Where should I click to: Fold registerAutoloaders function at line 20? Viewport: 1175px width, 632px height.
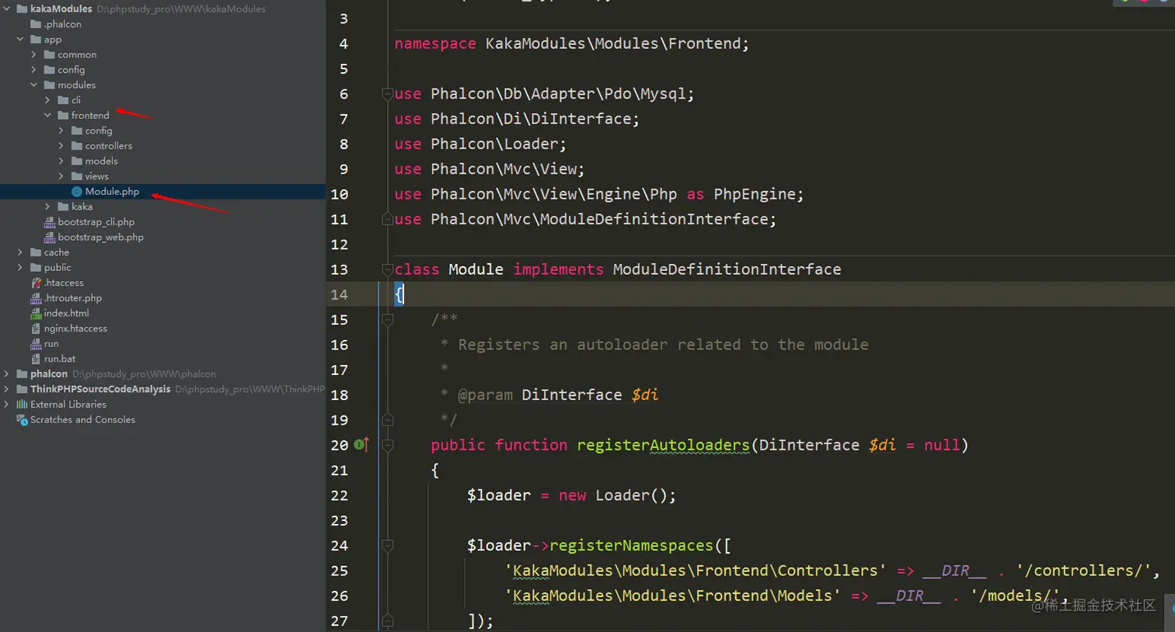[x=387, y=445]
